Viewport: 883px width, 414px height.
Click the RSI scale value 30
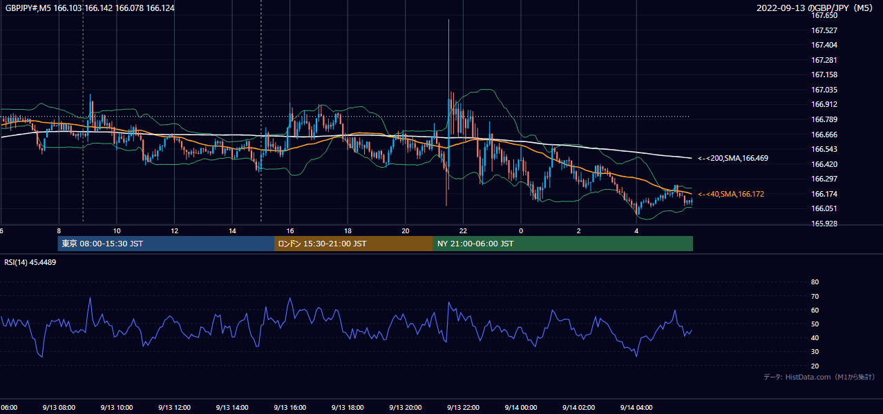coord(815,352)
